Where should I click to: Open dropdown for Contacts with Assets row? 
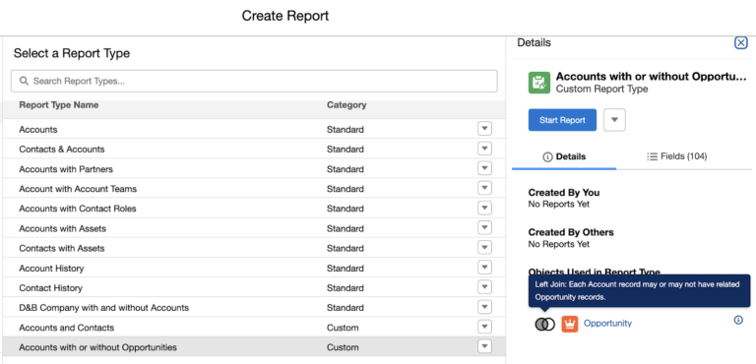[x=484, y=248]
